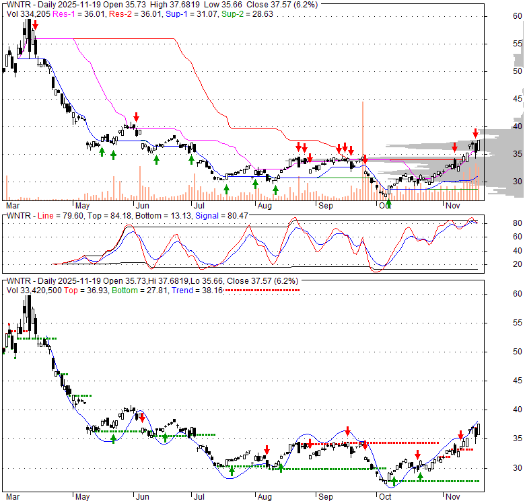525x501 pixels.
Task: Click the 55 price label on bottom chart axis
Action: tap(518, 323)
